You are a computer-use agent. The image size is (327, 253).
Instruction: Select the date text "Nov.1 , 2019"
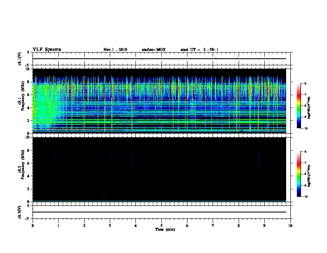coord(115,50)
